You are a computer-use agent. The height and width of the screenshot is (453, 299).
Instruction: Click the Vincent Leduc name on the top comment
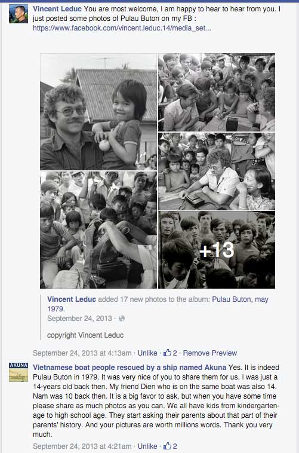[57, 9]
